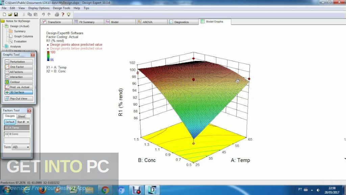This screenshot has width=346, height=195.
Task: Click the Evaluation magnifier icon
Action: coord(10,41)
